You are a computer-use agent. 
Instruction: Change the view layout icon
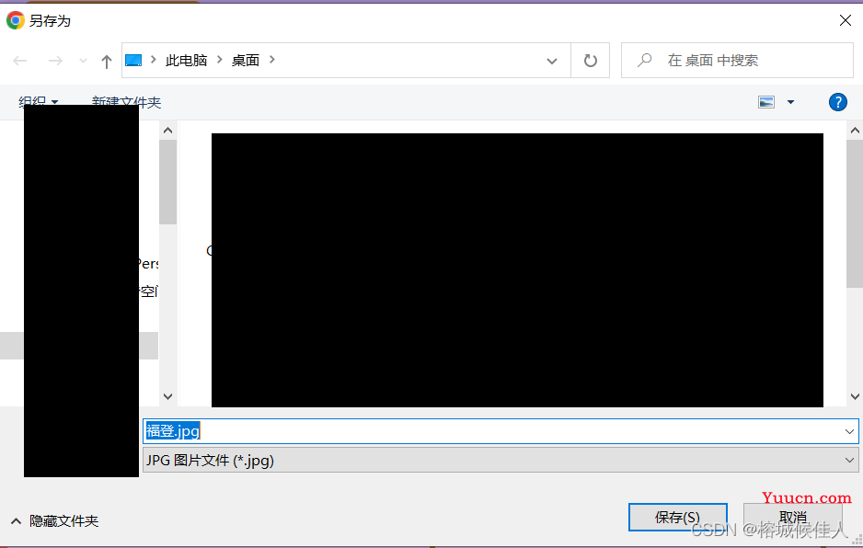tap(766, 102)
